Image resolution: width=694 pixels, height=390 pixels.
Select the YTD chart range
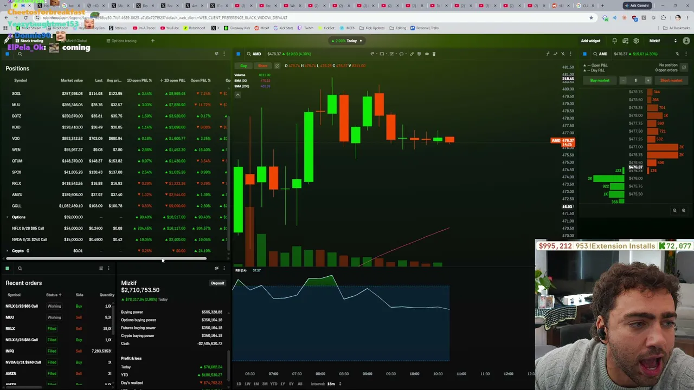click(x=273, y=384)
